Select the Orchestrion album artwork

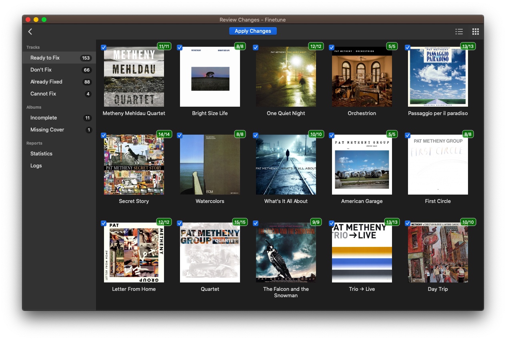[x=362, y=77]
